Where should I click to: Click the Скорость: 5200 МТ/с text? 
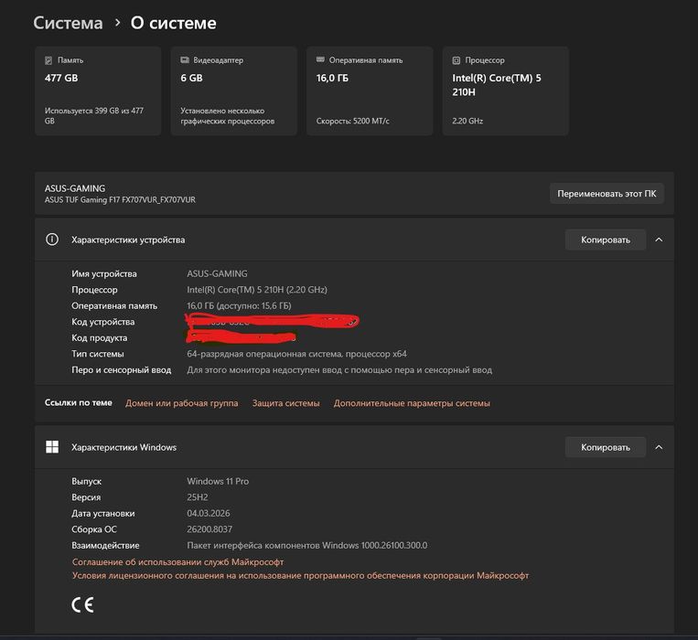tap(352, 121)
